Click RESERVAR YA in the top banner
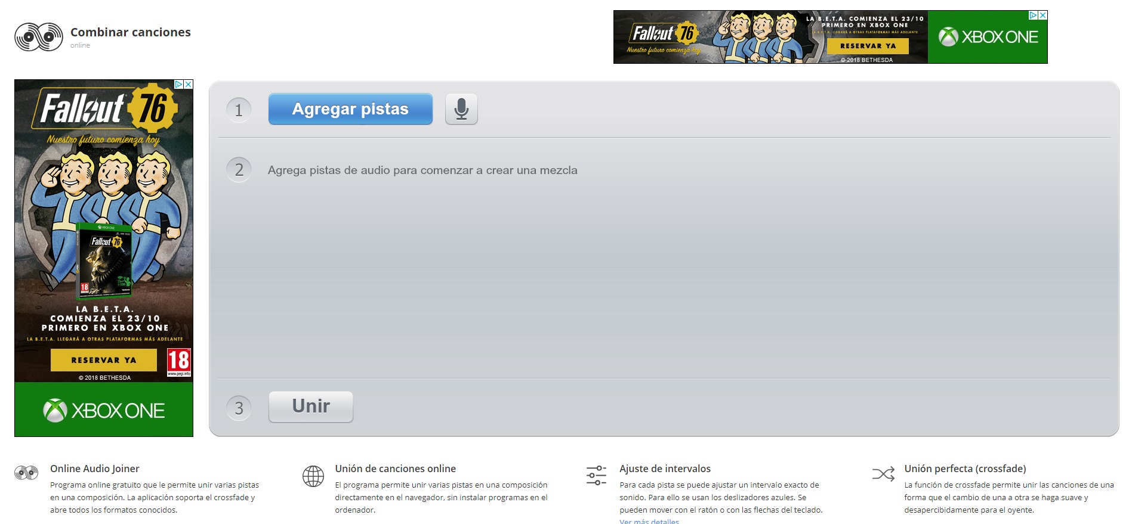 (x=868, y=46)
